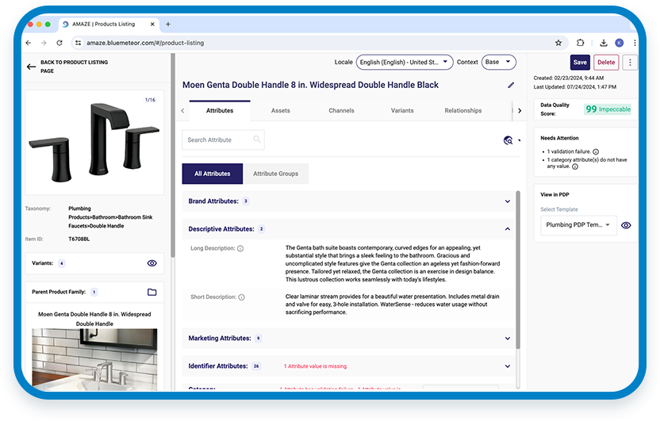Click info icon next to category attribute warning
660x421 pixels.
tap(575, 166)
